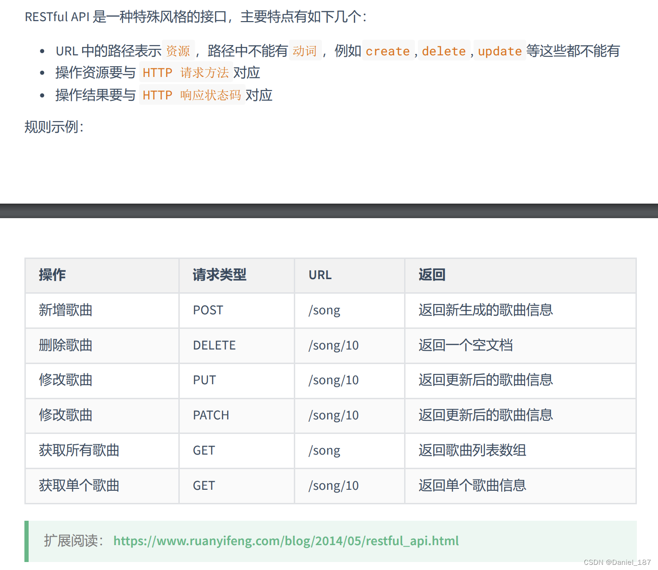Click the update code snippet

(500, 51)
